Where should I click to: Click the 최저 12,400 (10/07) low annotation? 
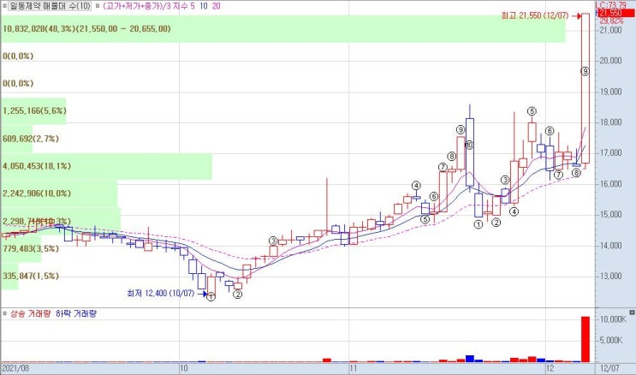tap(161, 293)
